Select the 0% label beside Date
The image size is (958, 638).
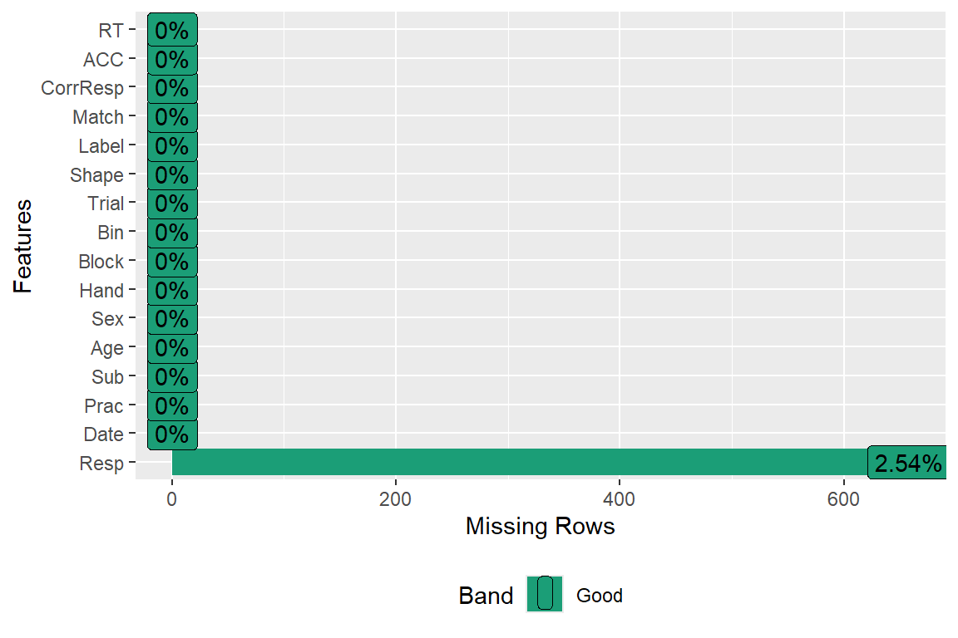172,434
